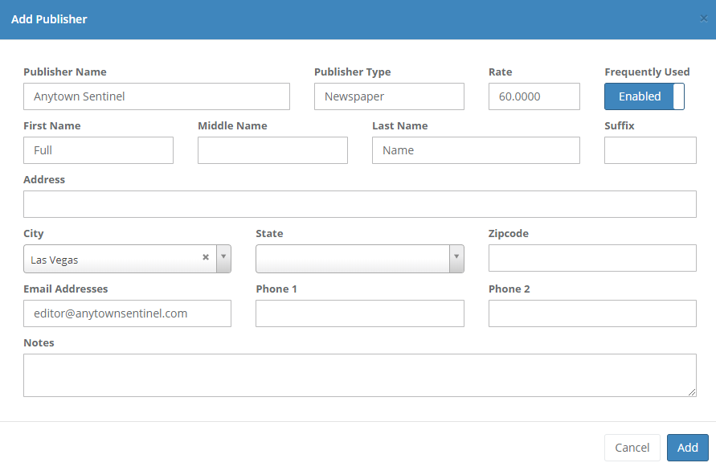This screenshot has width=716, height=471.
Task: Click the Add button
Action: pos(687,448)
